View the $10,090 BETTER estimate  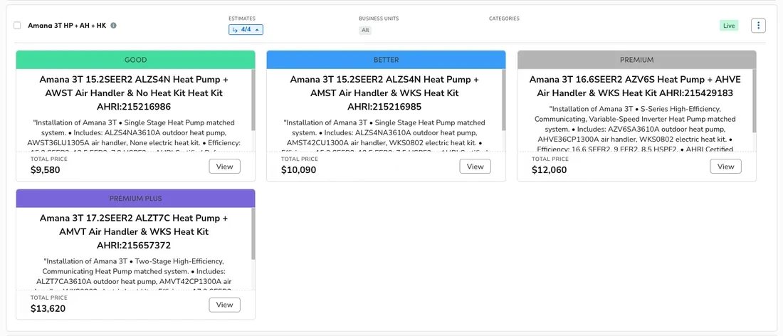pos(475,167)
